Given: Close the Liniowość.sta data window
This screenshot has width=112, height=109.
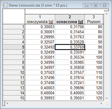Looking at the screenshot, I should [x=105, y=5].
